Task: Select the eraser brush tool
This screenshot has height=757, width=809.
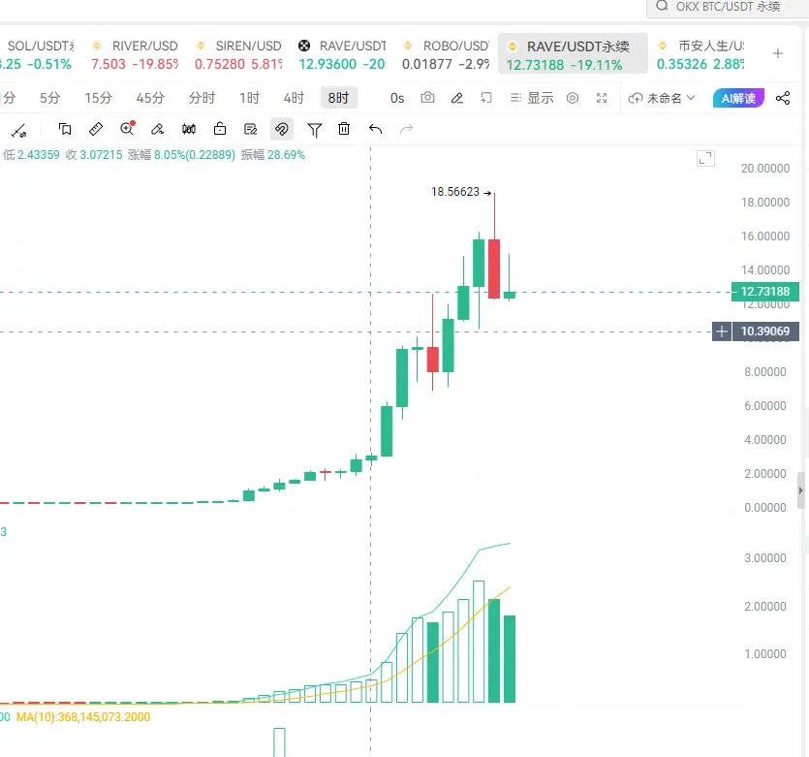Action: pyautogui.click(x=157, y=129)
